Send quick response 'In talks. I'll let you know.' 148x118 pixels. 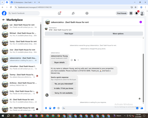64,88
